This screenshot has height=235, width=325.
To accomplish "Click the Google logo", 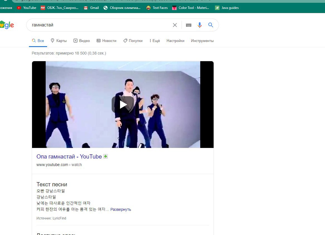I will [x=7, y=25].
